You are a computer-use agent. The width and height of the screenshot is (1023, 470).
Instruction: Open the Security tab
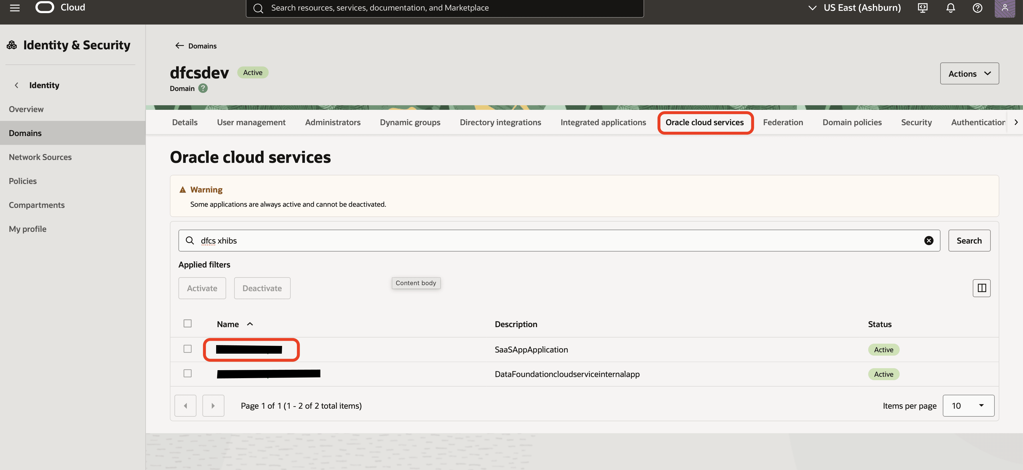[916, 122]
